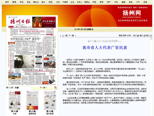Image resolution: width=154 pixels, height=116 pixels.
Task: Open 房产 in top navigation
Action: point(109,2)
